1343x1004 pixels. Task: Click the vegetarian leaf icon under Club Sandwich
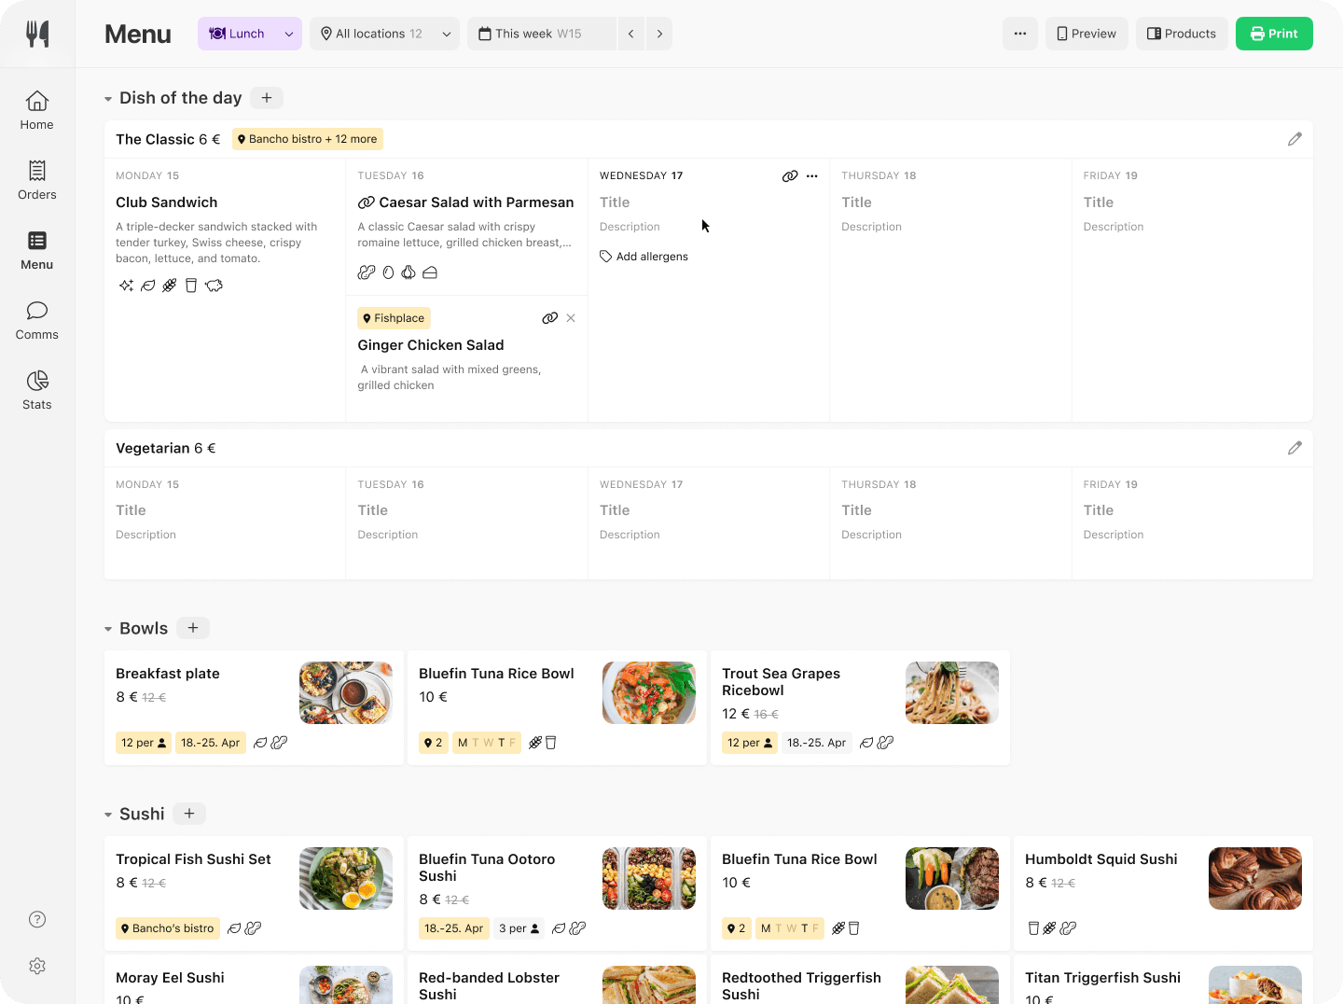[x=148, y=285]
